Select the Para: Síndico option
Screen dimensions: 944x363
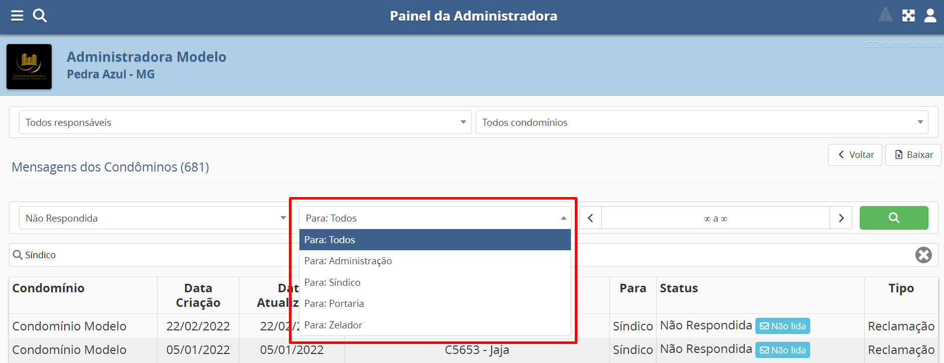pyautogui.click(x=333, y=283)
